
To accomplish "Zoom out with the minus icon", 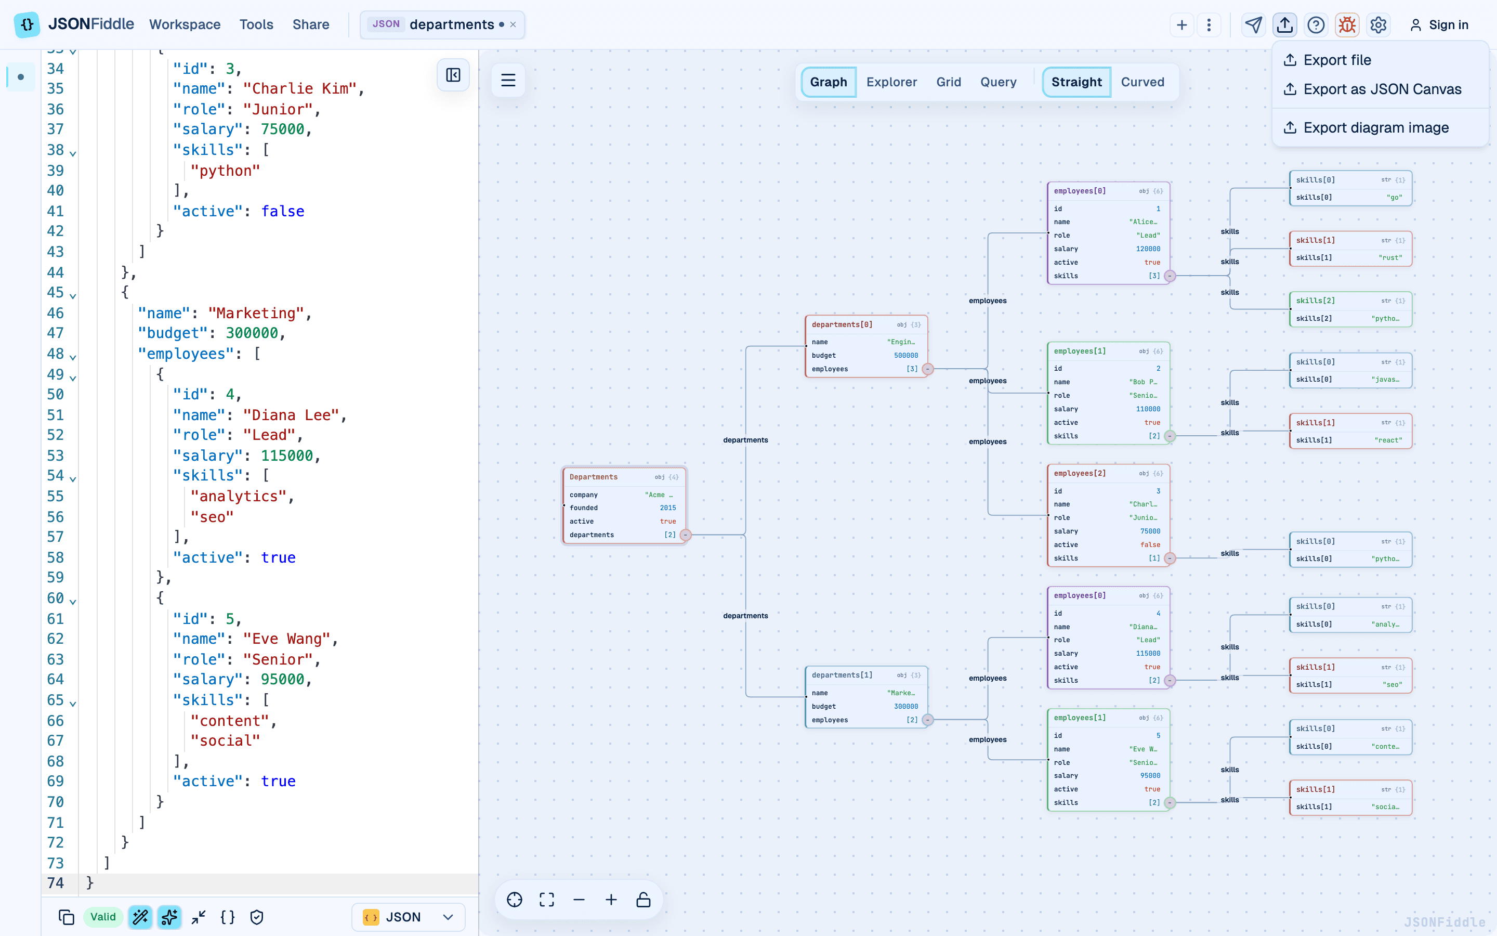I will 579,900.
